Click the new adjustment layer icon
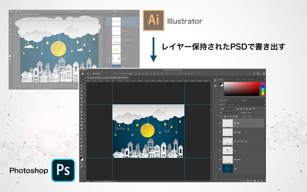Screen dimensions: 307x192 click(x=251, y=181)
